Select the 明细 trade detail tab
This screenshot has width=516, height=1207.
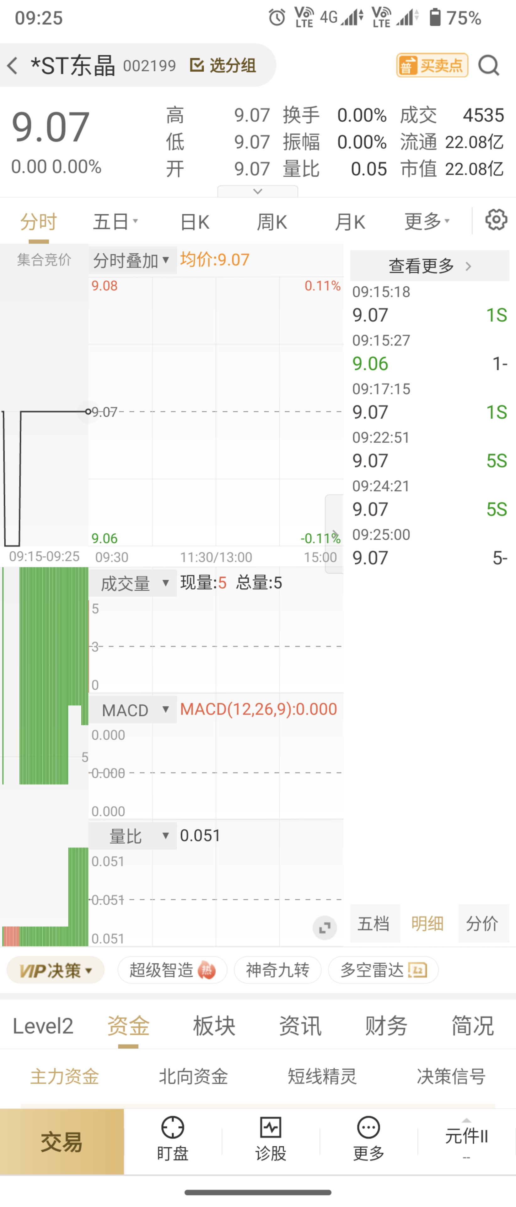[x=427, y=923]
